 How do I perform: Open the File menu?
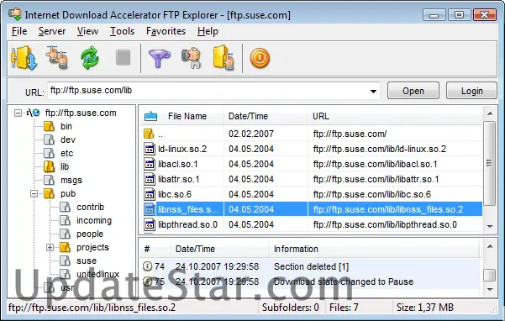[x=19, y=31]
